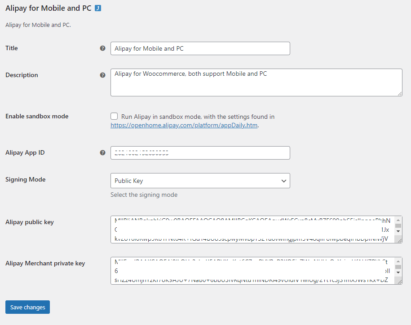The image size is (411, 325).
Task: Click up arrow of private key scrollbar
Action: coord(398,261)
